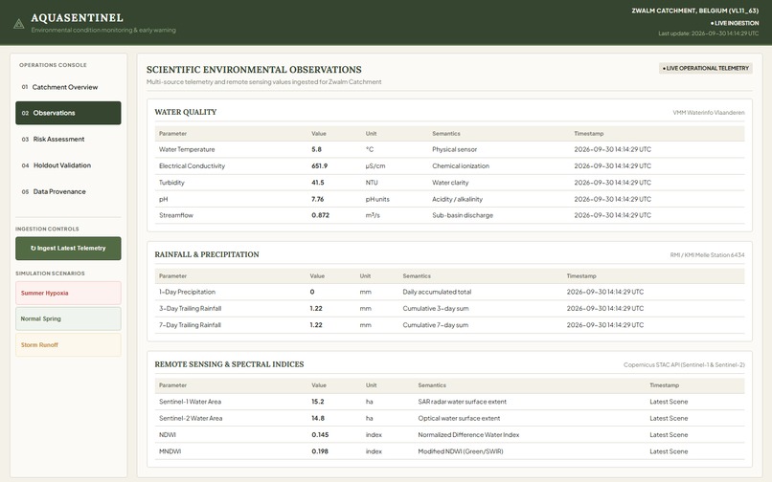Click the Water Temperature row label
772x482 pixels.
tap(187, 149)
